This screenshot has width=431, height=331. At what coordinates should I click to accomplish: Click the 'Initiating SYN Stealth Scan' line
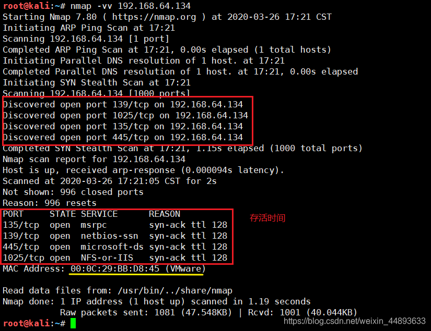click(97, 83)
